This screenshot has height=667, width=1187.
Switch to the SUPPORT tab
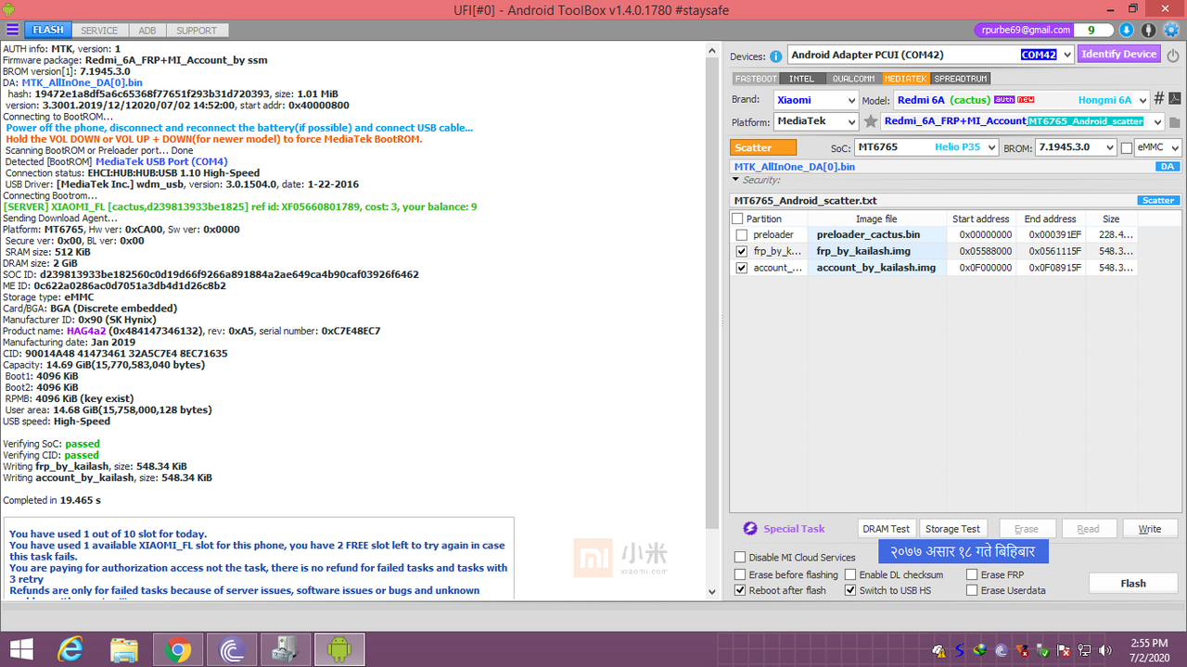(197, 31)
